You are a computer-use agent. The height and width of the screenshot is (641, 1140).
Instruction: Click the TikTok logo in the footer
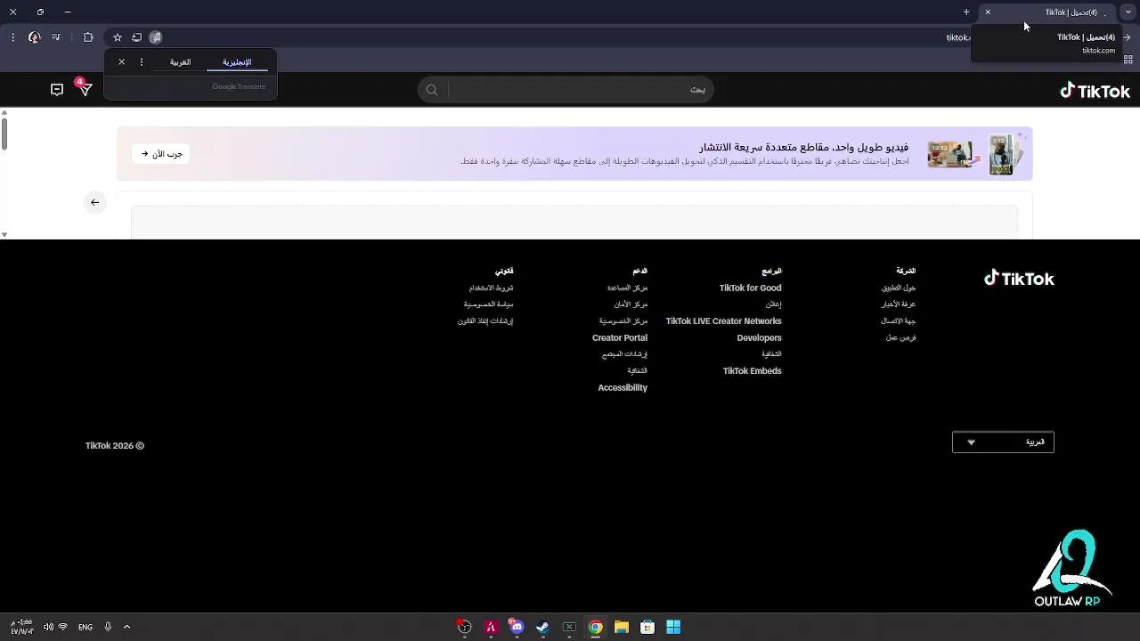(x=1019, y=279)
